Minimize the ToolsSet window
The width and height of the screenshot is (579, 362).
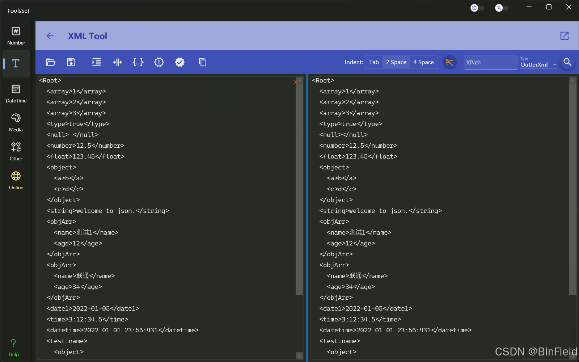529,7
